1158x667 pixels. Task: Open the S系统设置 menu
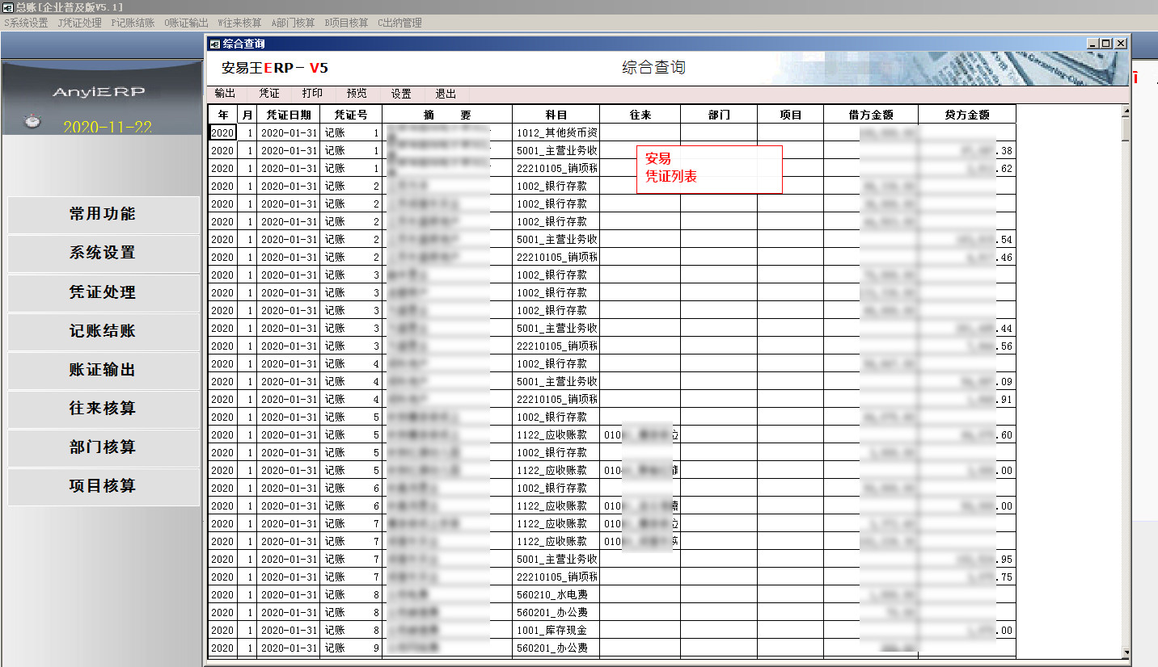click(x=26, y=23)
